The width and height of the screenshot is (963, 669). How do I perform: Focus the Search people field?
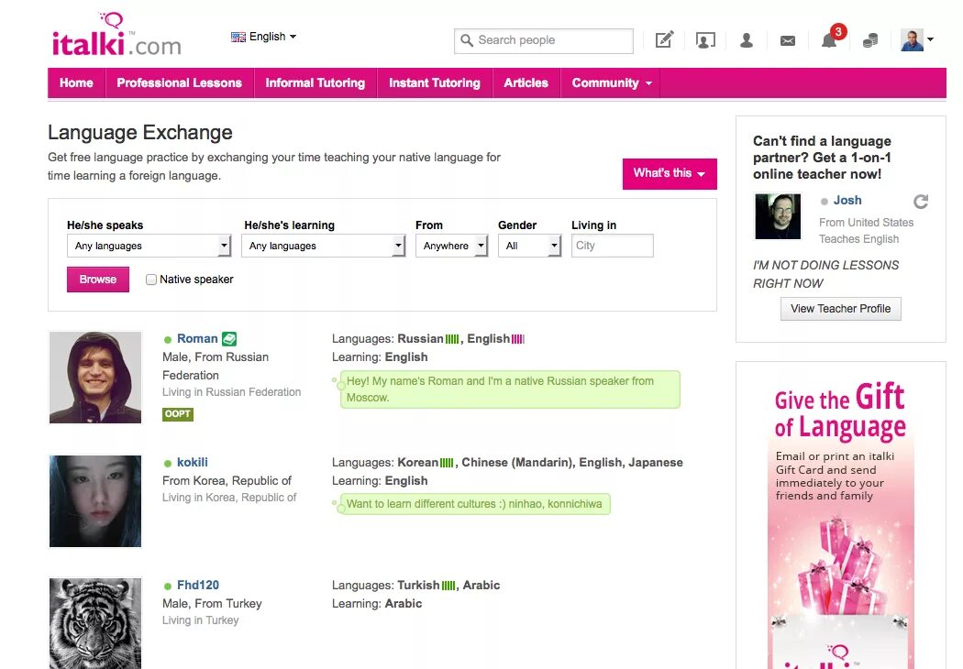click(544, 40)
